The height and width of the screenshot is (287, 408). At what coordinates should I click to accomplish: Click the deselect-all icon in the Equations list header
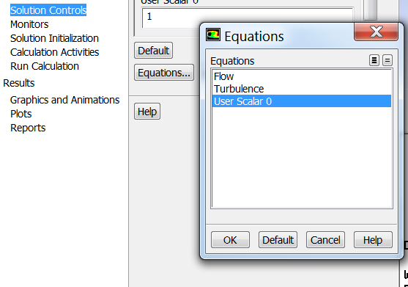pos(387,60)
